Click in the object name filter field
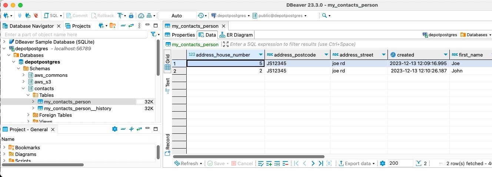 click(74, 34)
